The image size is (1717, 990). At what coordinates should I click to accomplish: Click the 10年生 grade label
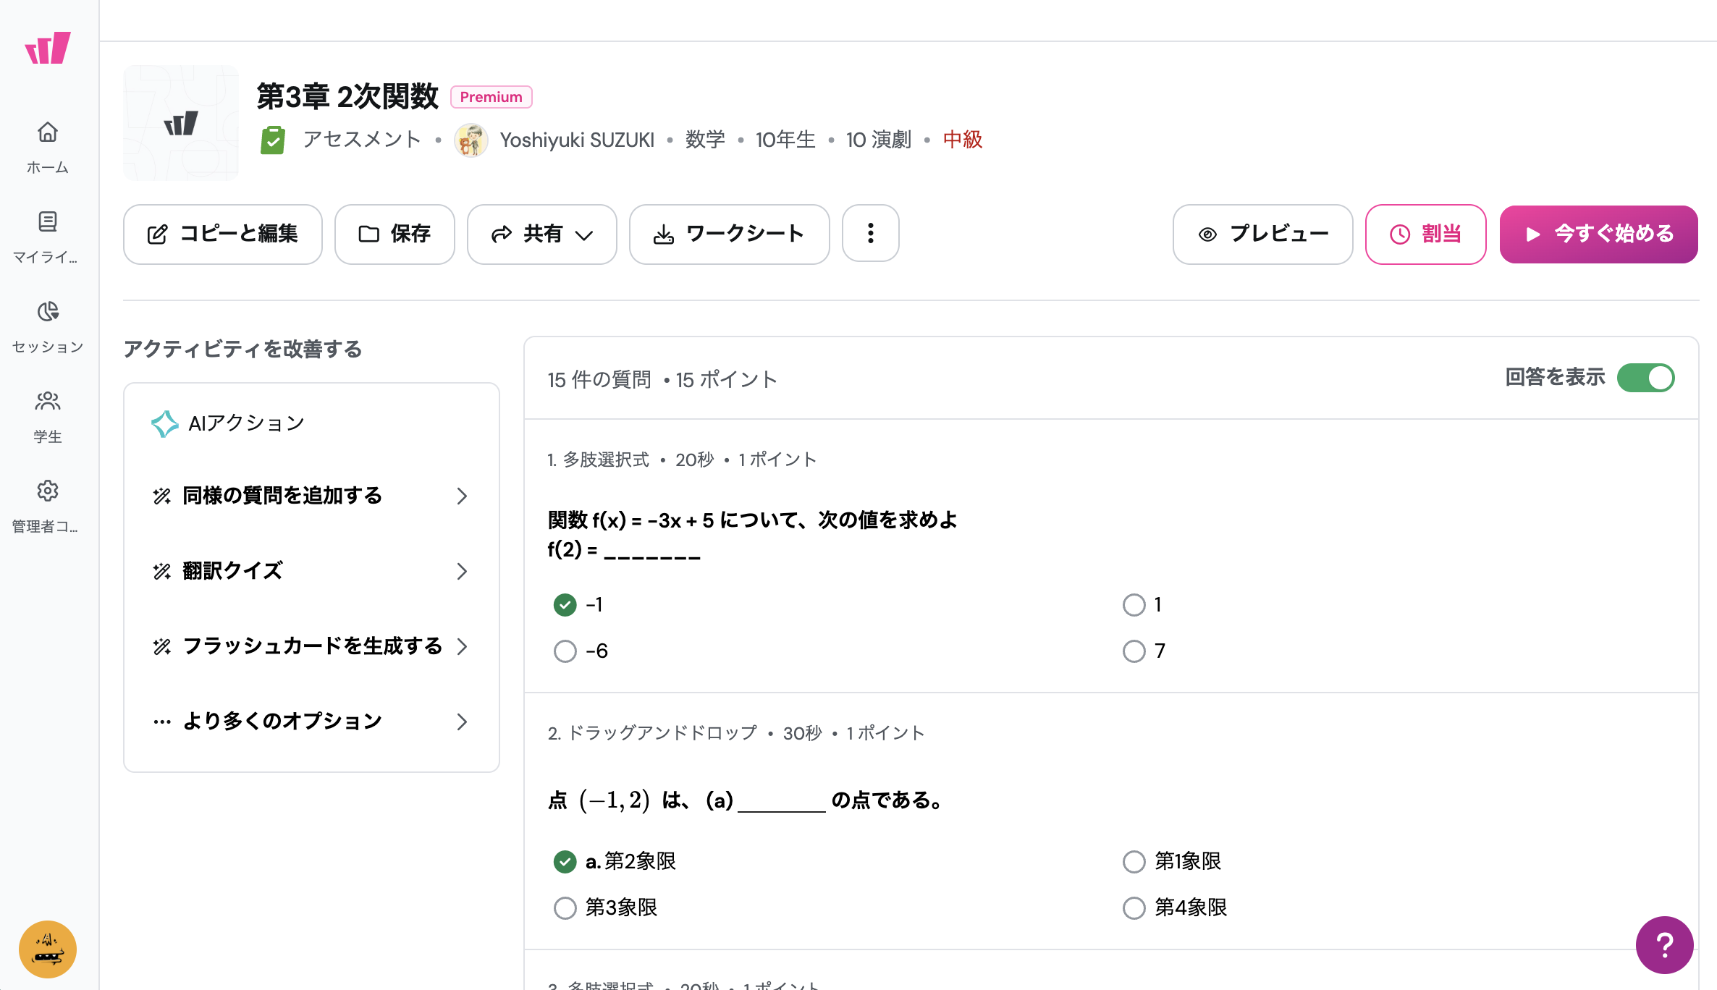coord(785,140)
